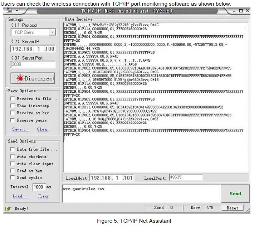Click the Disconnect button
The height and width of the screenshot is (227, 254).
[x=33, y=78]
